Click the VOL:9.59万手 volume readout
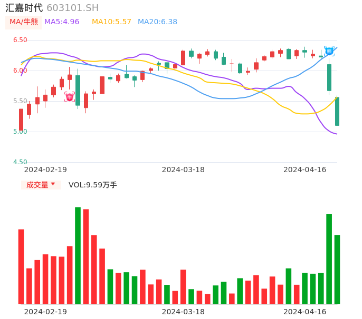 [93, 185]
